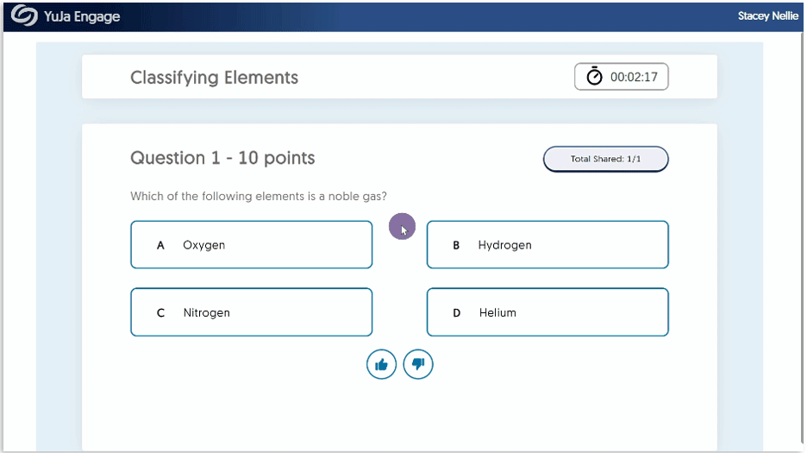Click the YuJa logo icon
The height and width of the screenshot is (453, 807).
click(x=24, y=16)
